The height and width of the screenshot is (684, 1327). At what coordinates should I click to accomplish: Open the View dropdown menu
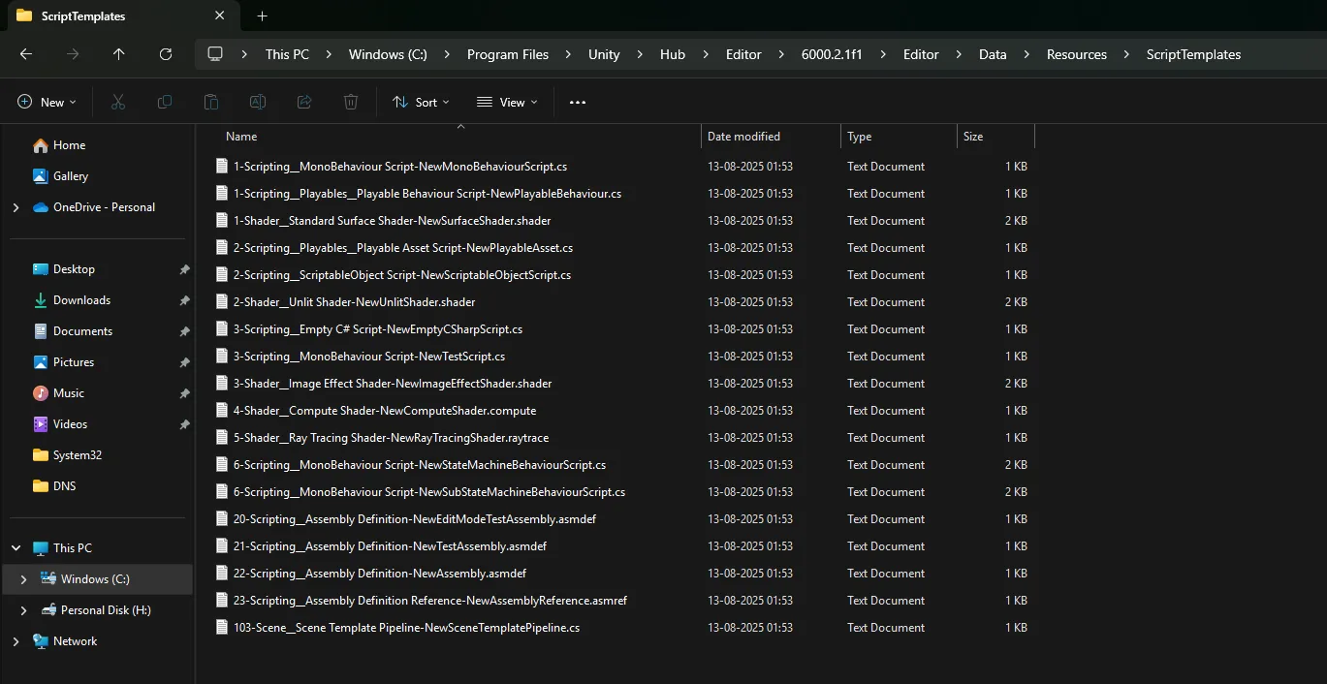pyautogui.click(x=507, y=102)
